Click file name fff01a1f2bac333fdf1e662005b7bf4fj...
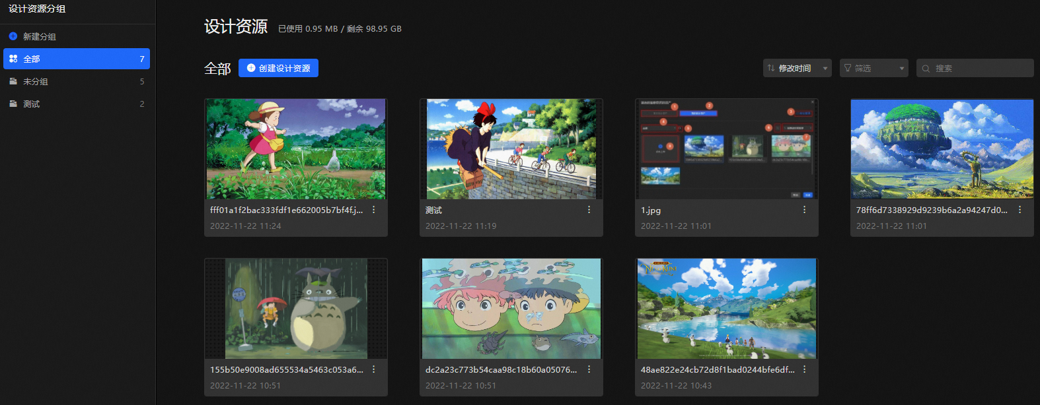This screenshot has width=1040, height=405. pos(286,210)
